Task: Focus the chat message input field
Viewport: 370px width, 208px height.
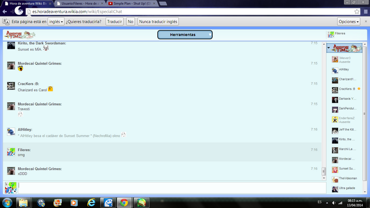Action: click(172, 188)
